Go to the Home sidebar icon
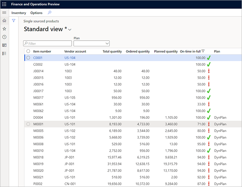The image size is (242, 187). coord(4,20)
